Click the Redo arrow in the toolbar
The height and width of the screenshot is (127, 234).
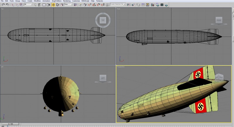(x=7, y=5)
